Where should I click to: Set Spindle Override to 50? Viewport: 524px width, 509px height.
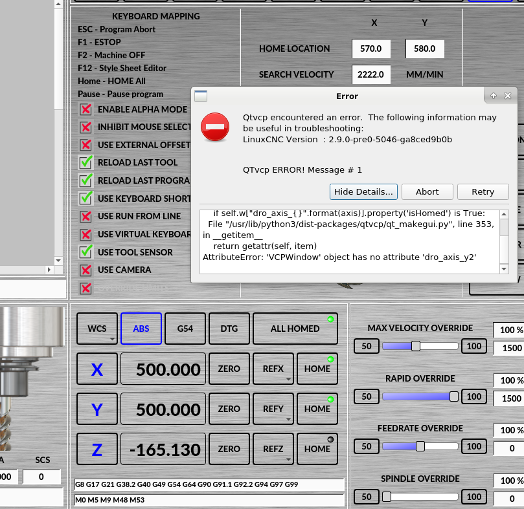367,497
